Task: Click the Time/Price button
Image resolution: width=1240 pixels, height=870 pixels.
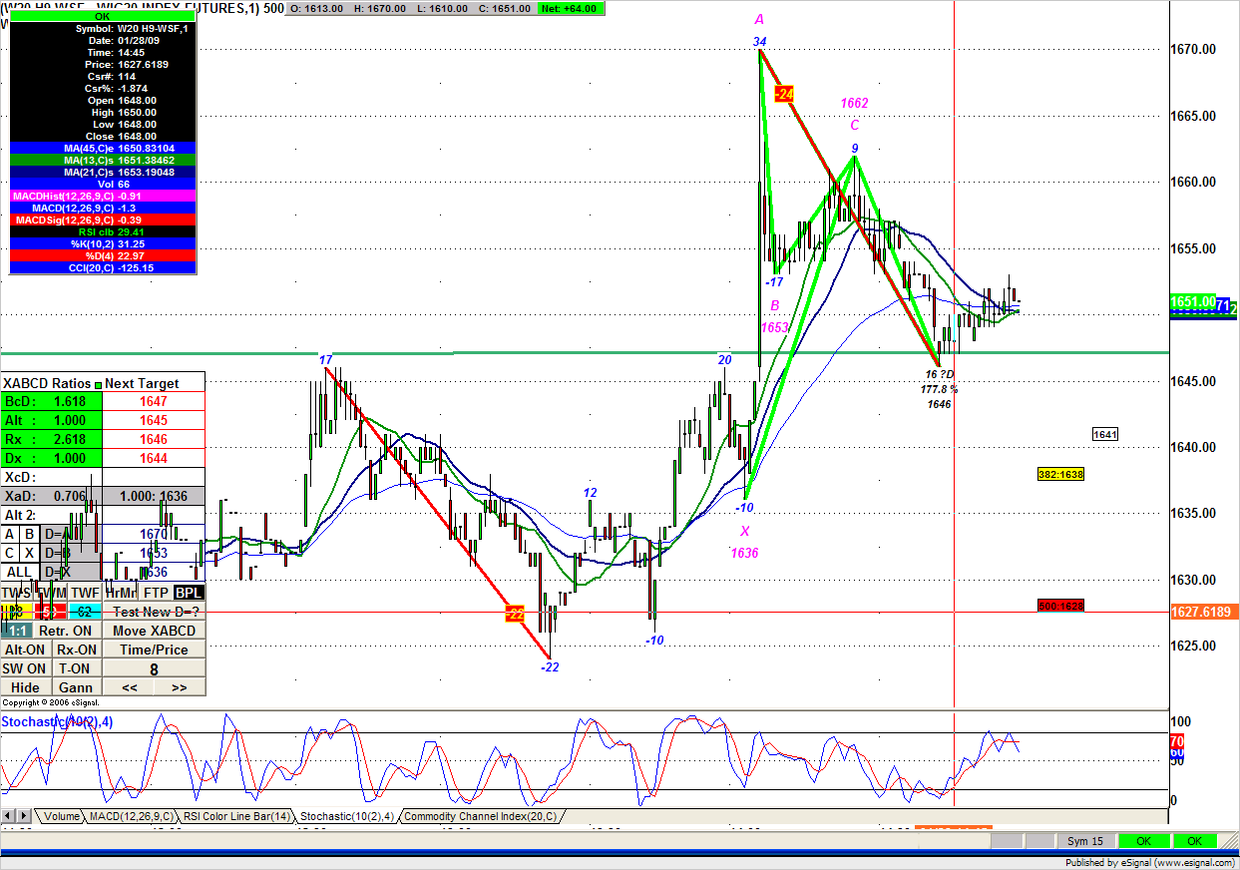Action: 154,650
